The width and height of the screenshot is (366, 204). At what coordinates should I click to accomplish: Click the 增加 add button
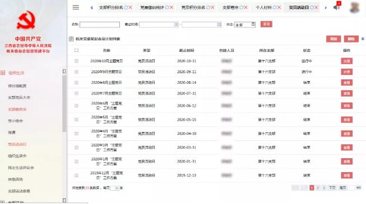click(333, 39)
